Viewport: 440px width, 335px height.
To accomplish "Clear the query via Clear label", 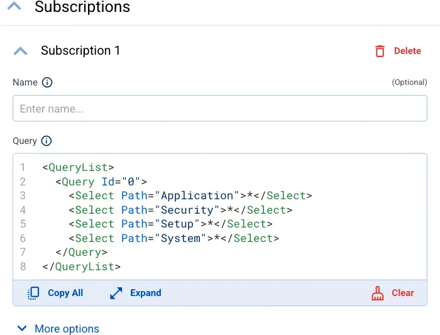I will click(403, 293).
